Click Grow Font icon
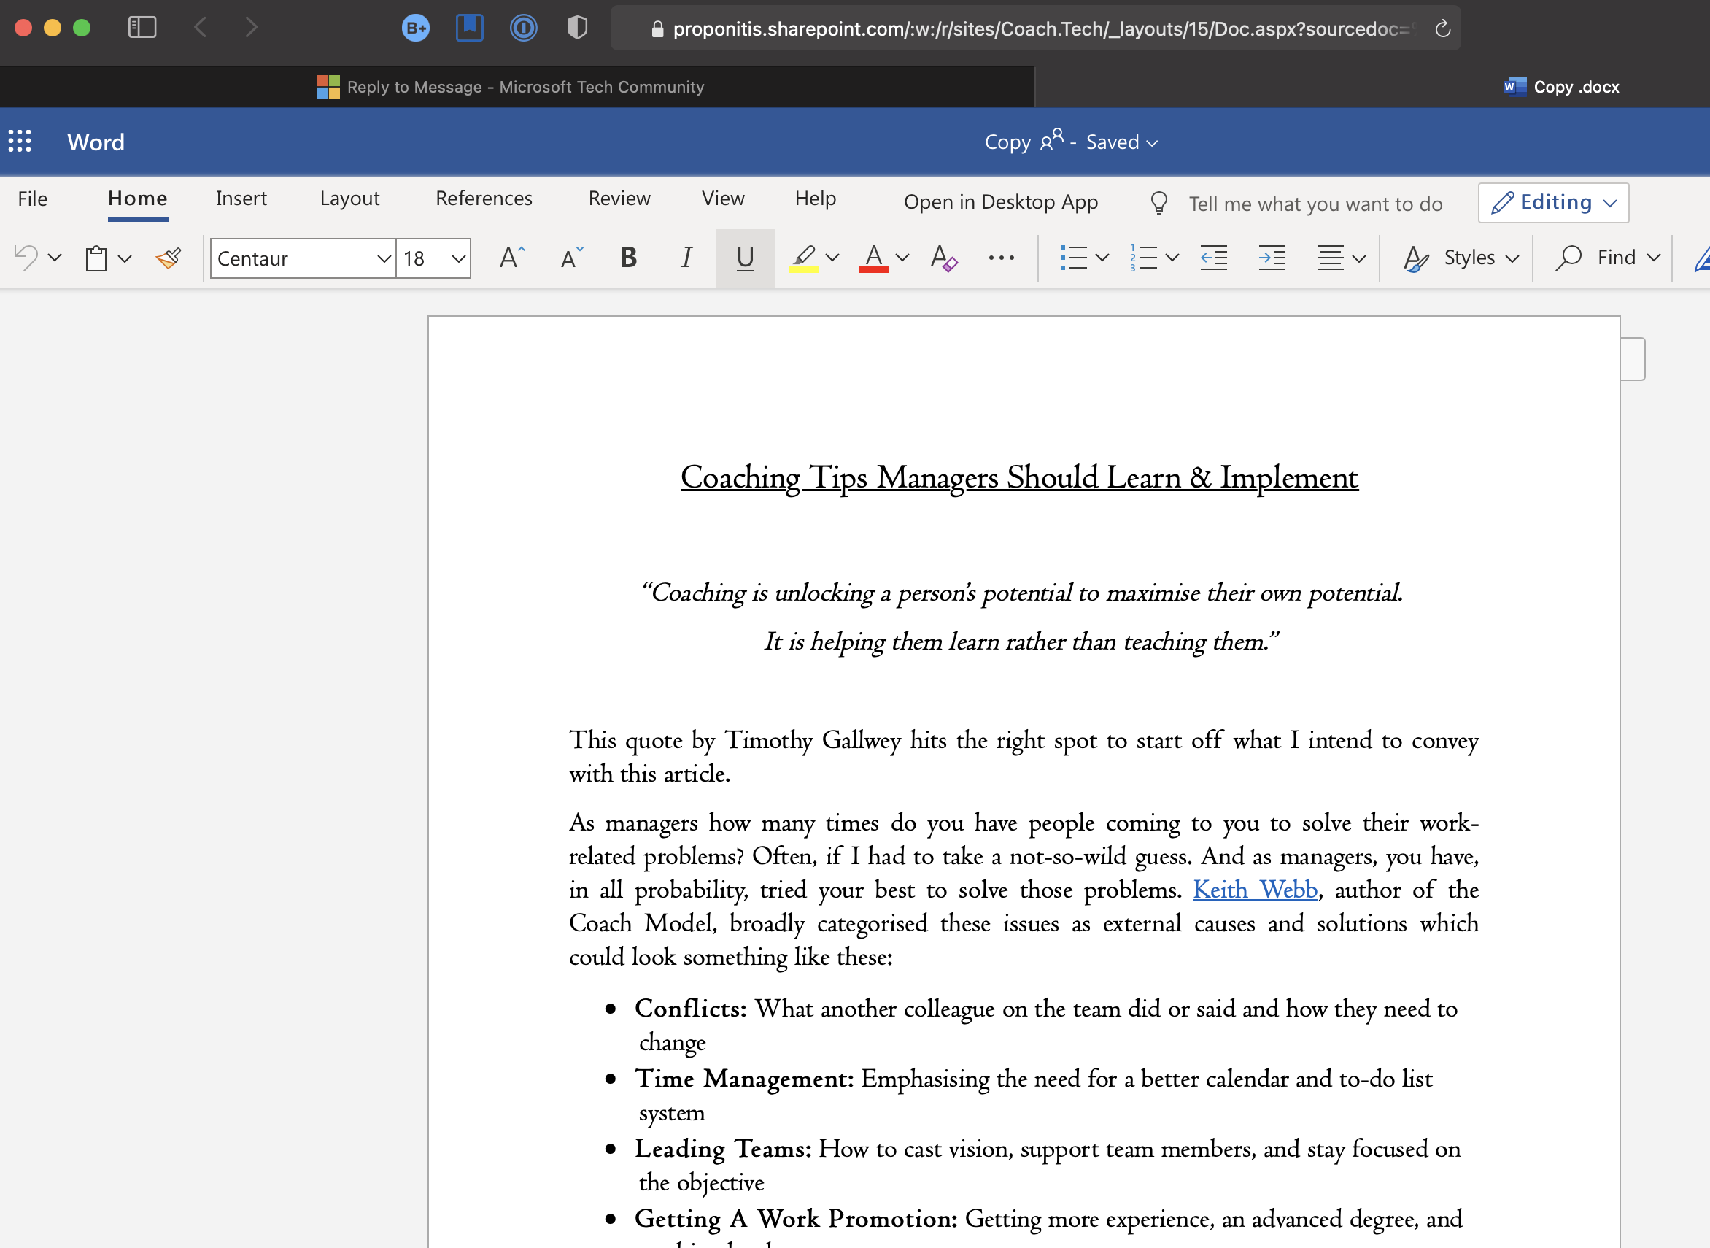Image resolution: width=1710 pixels, height=1248 pixels. coord(512,258)
